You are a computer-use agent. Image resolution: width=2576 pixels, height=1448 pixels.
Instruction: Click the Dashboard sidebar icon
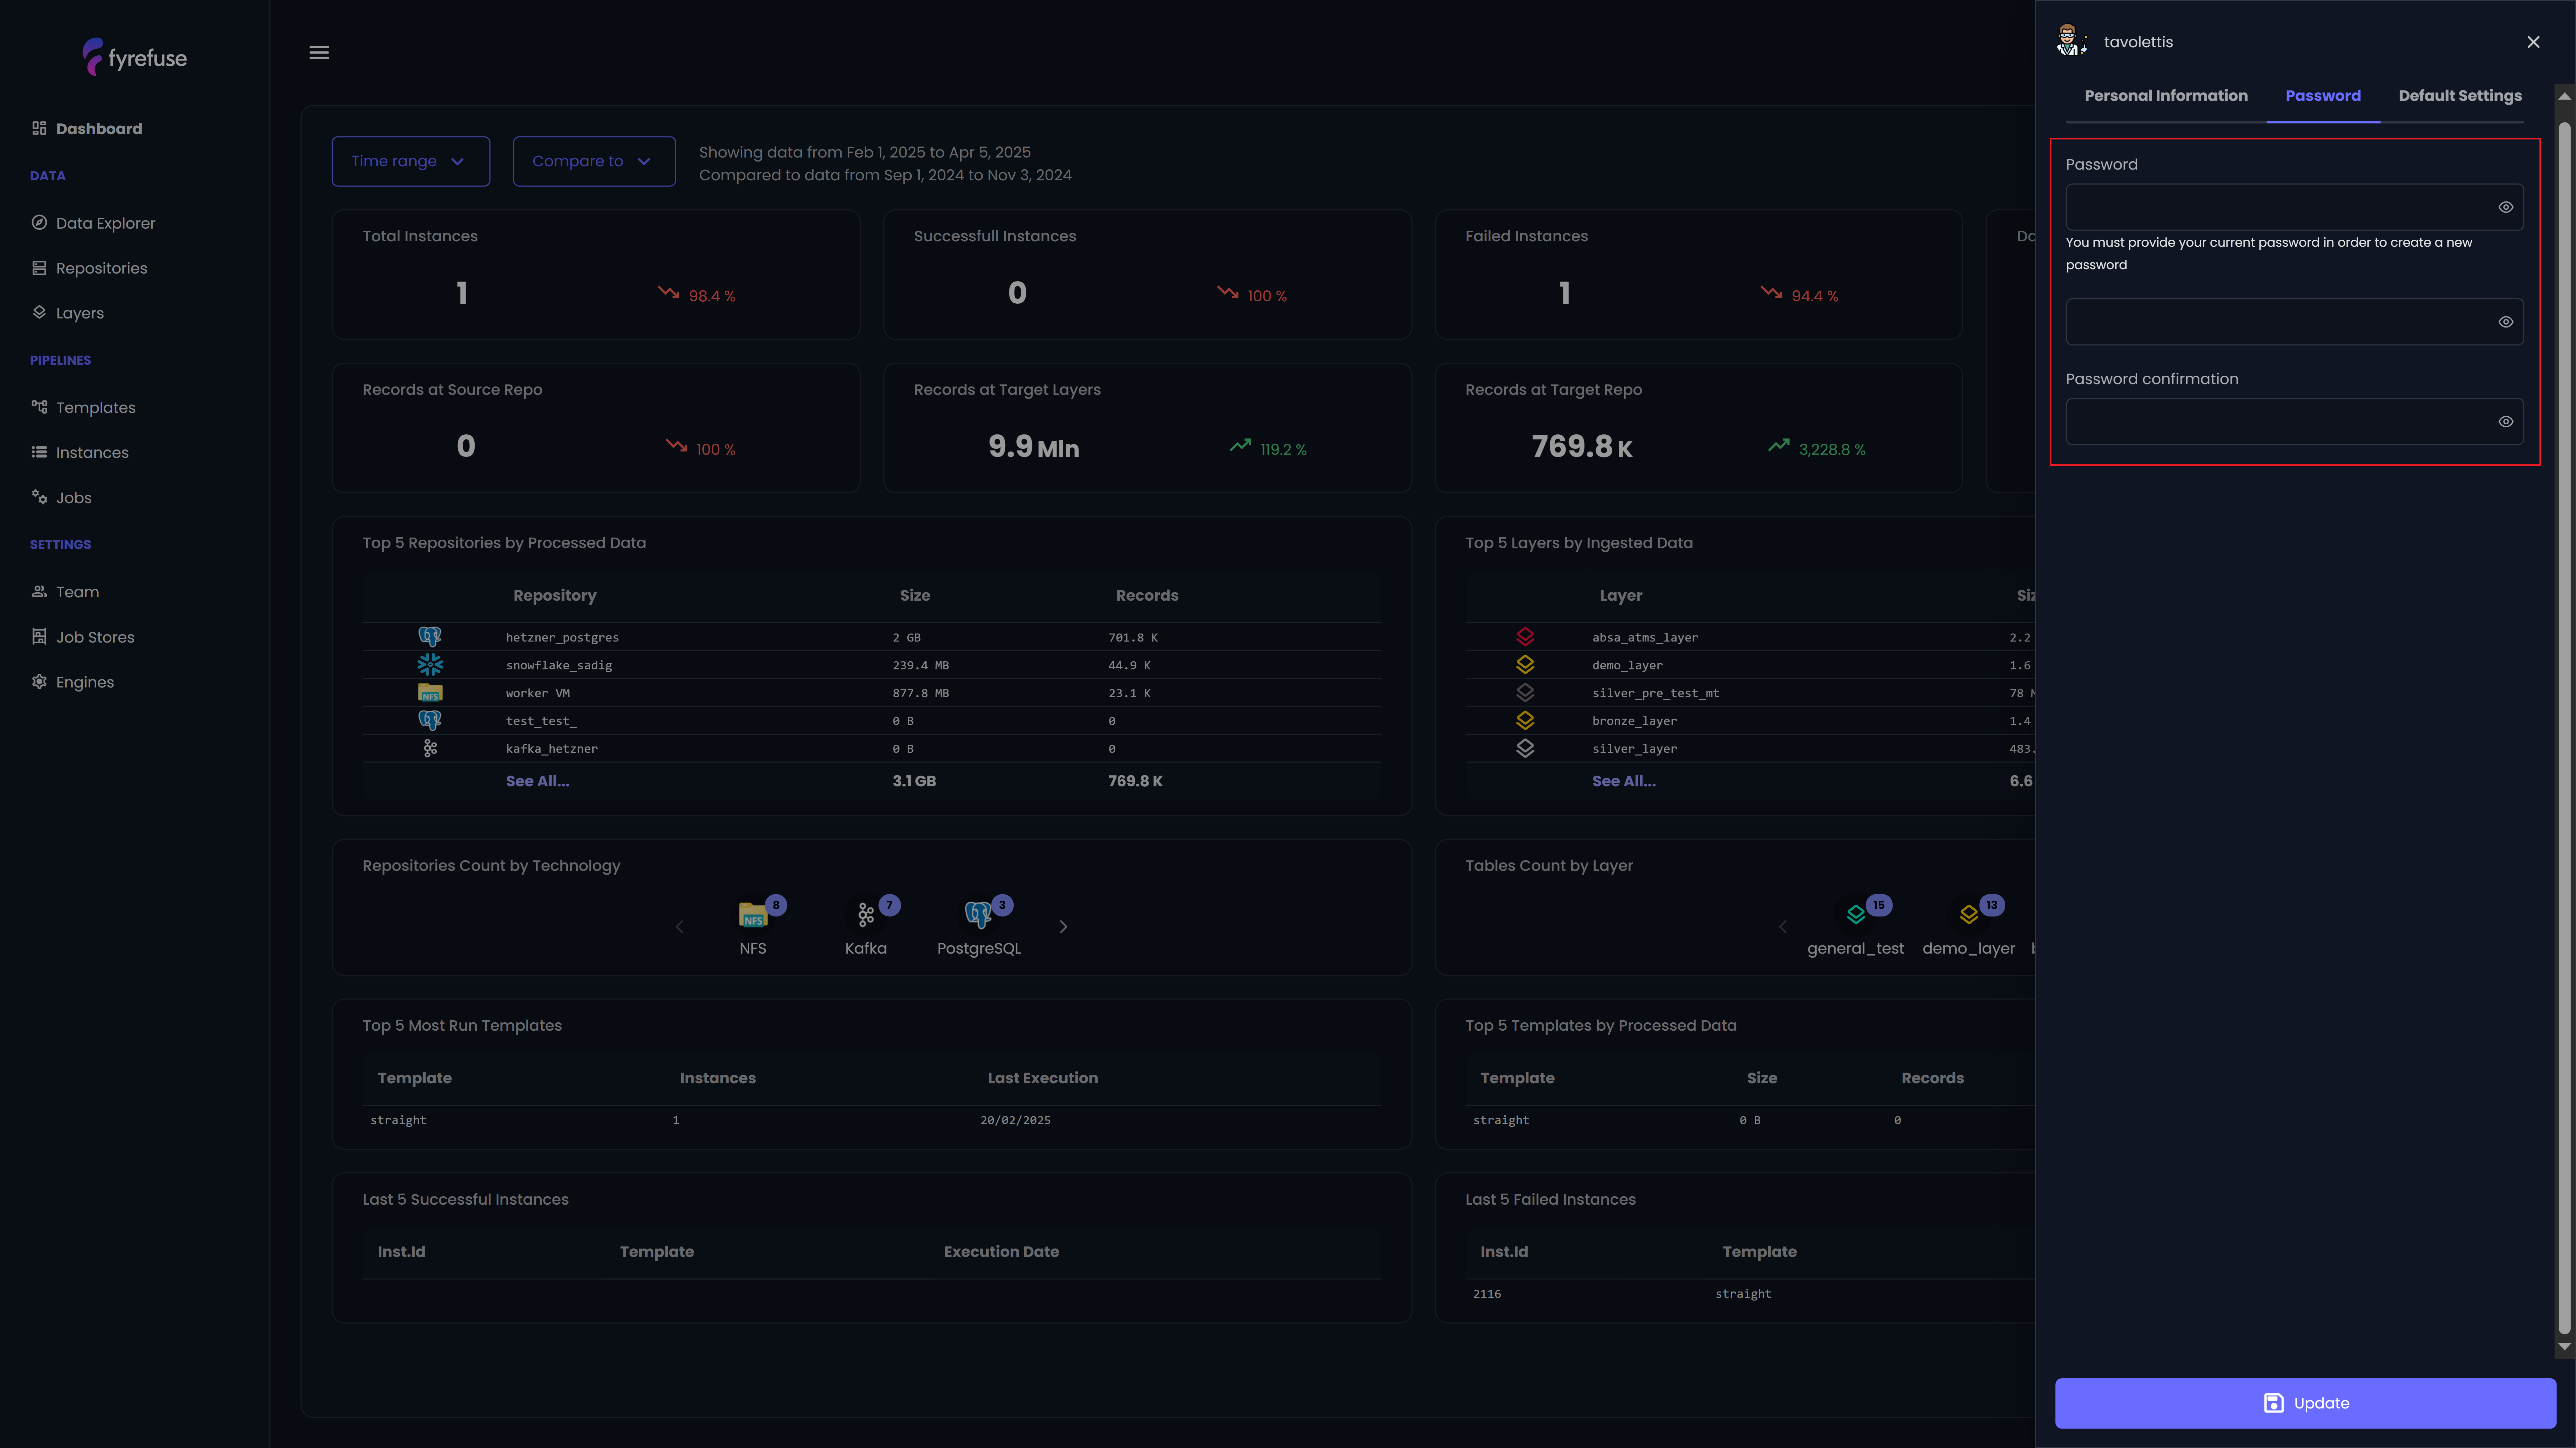point(39,128)
